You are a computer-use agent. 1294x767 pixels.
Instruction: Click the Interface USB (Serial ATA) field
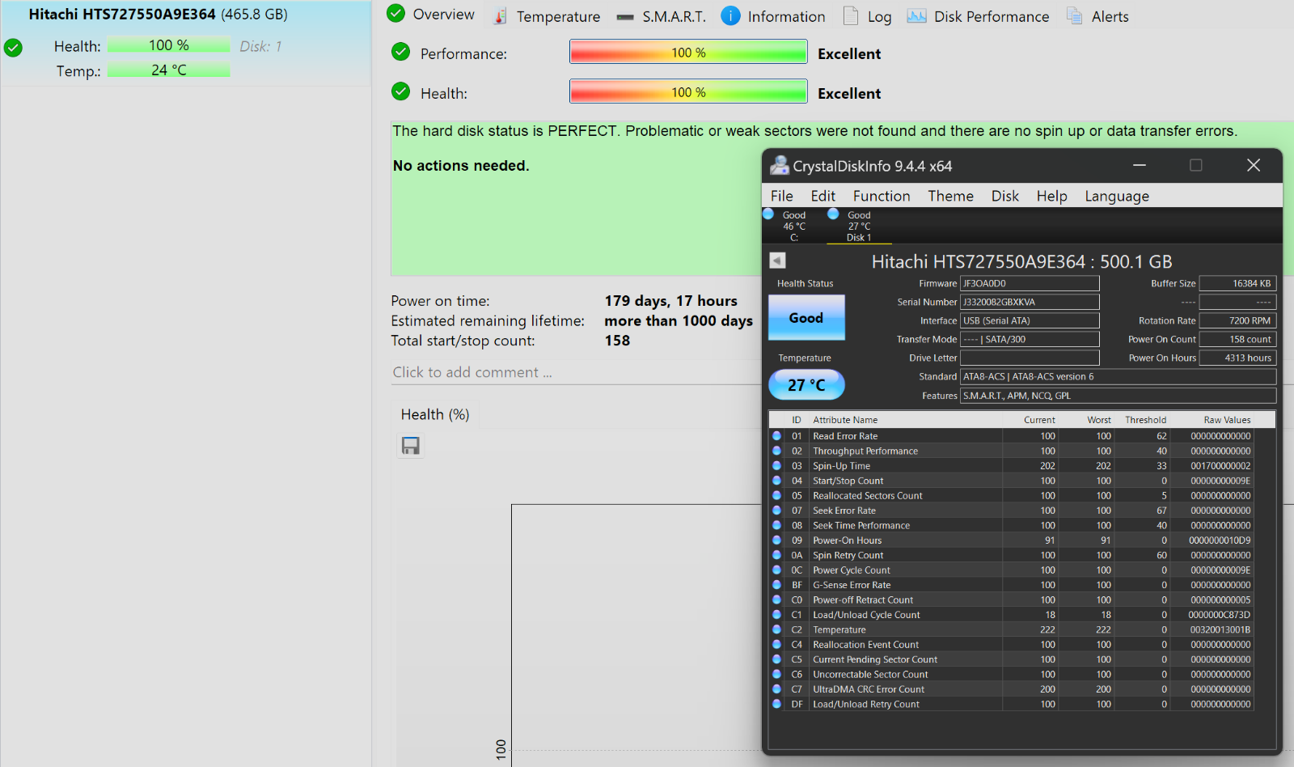[x=1030, y=320]
